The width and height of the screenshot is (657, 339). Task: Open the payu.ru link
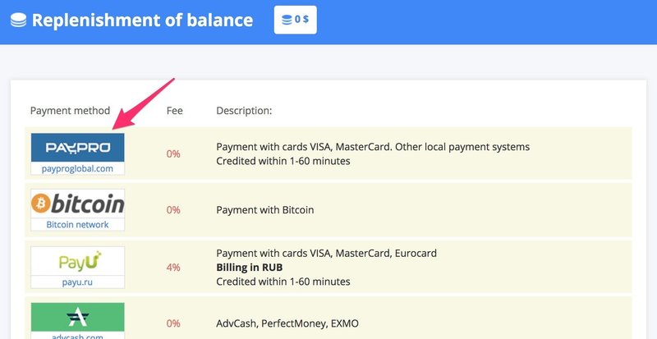[77, 281]
